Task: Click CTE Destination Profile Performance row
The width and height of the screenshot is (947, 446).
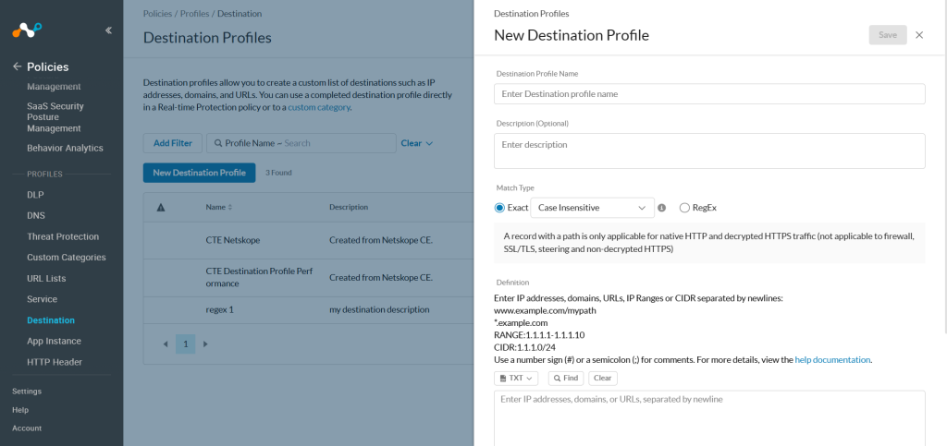Action: click(x=260, y=277)
